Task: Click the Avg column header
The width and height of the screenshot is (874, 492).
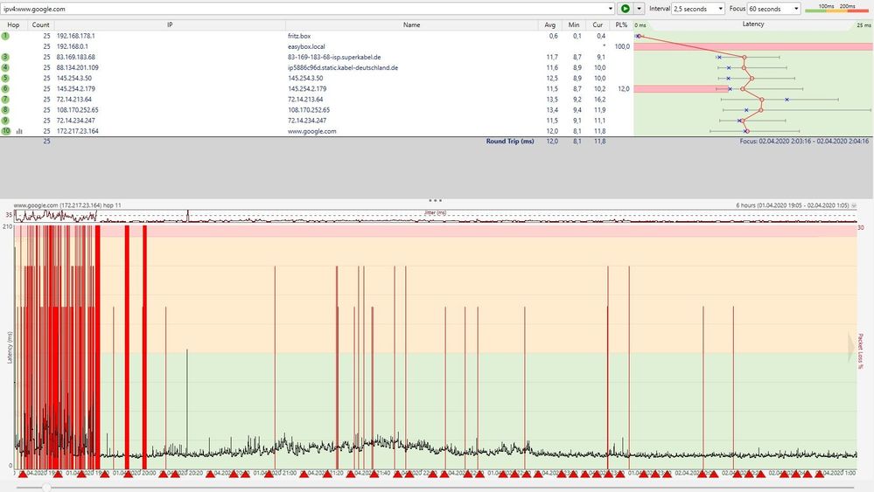Action: coord(549,24)
